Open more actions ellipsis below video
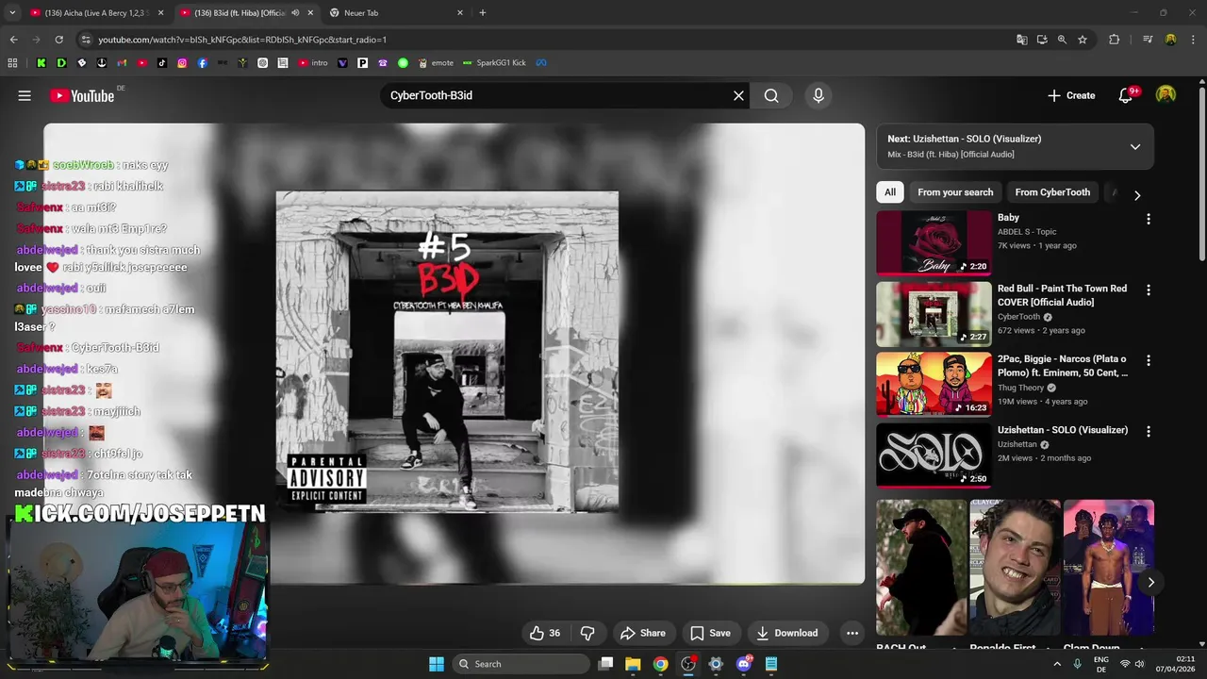Viewport: 1207px width, 679px height. (x=852, y=633)
